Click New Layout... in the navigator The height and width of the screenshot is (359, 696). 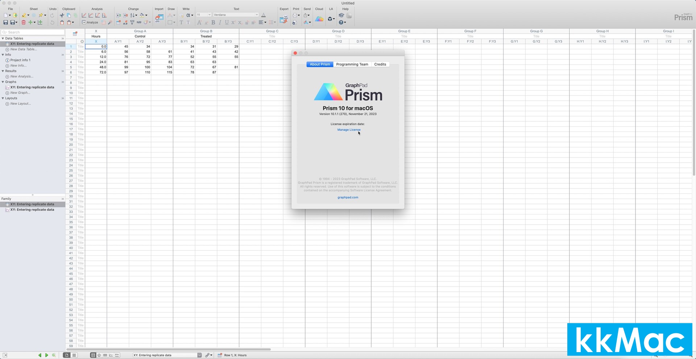point(20,104)
